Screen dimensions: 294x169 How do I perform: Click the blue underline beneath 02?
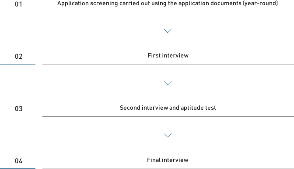(x=17, y=64)
